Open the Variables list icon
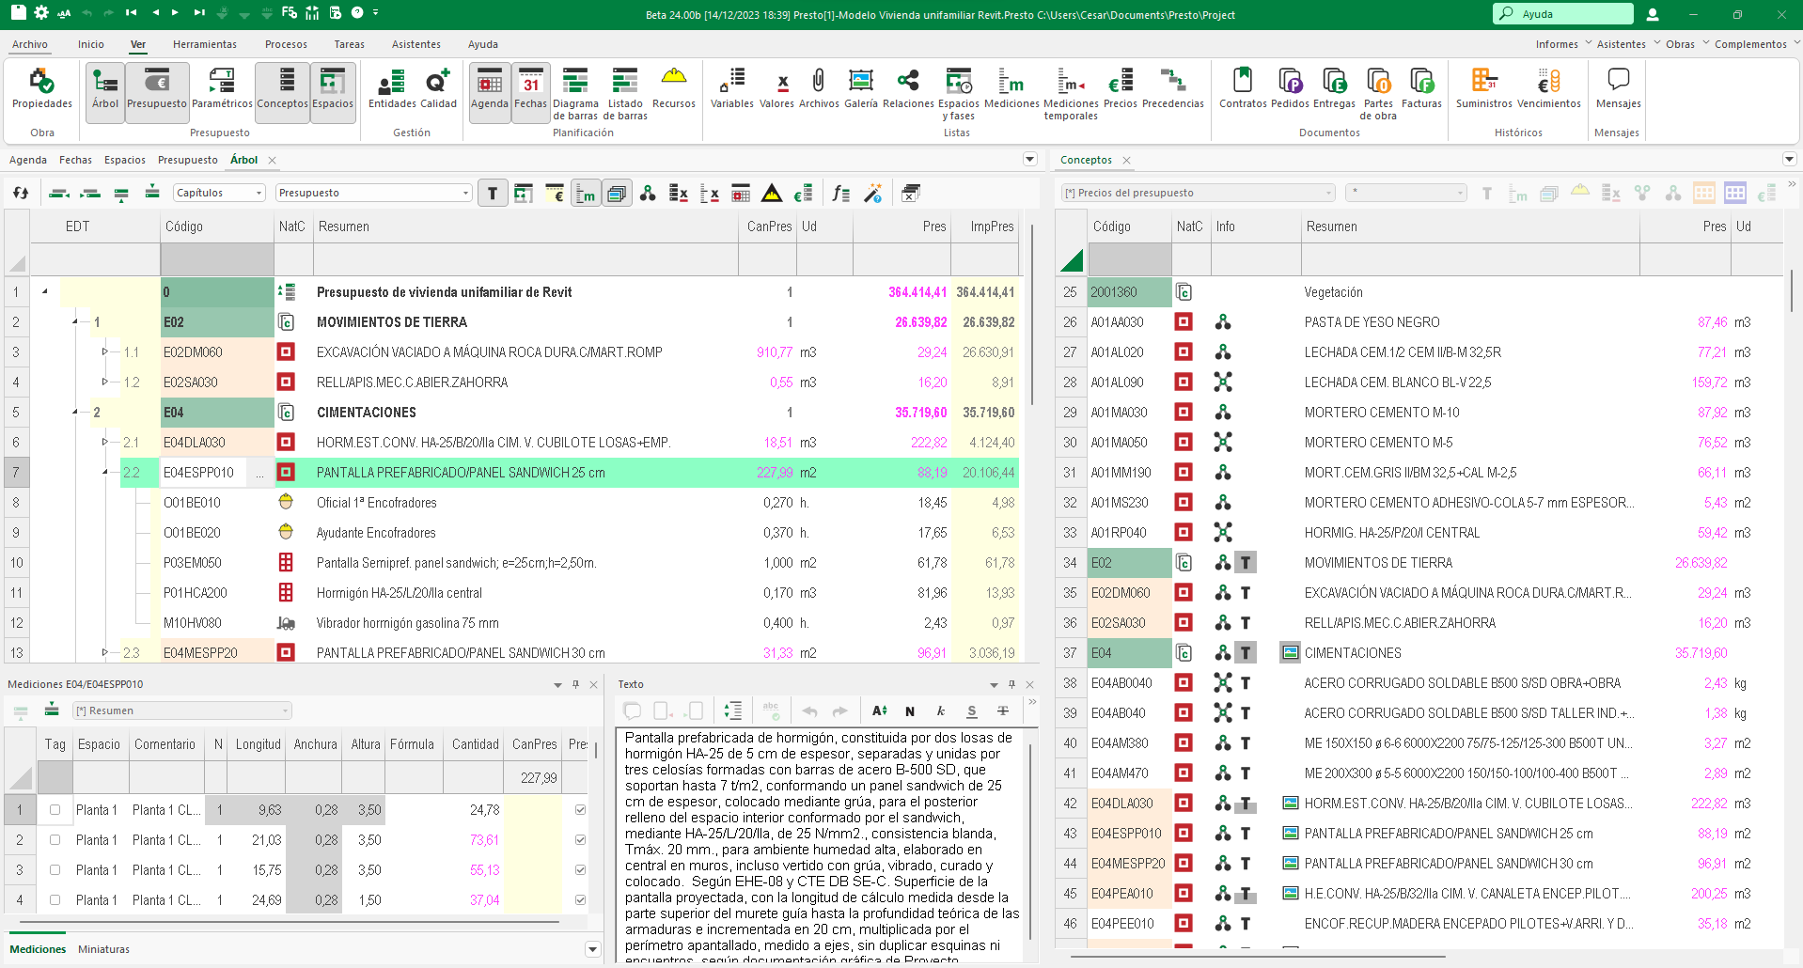1803x968 pixels. 731,89
